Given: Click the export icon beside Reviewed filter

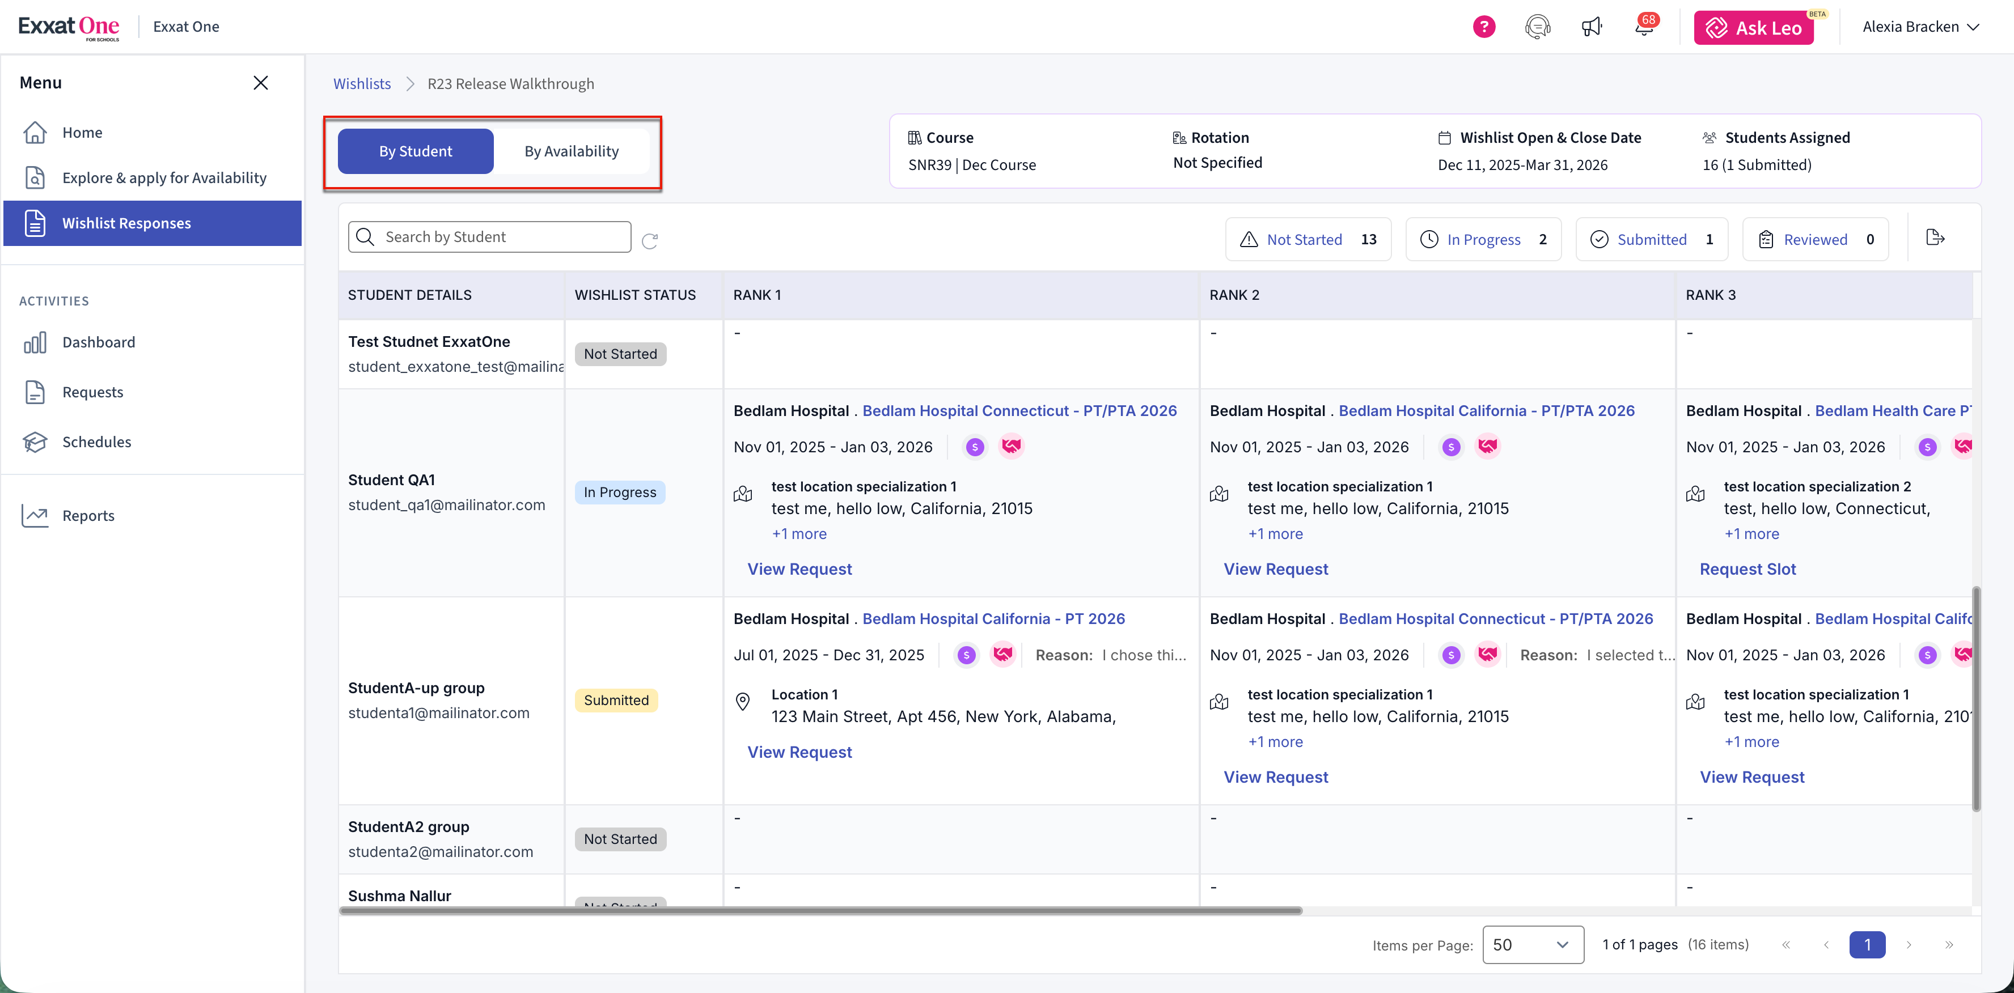Looking at the screenshot, I should (x=1935, y=238).
